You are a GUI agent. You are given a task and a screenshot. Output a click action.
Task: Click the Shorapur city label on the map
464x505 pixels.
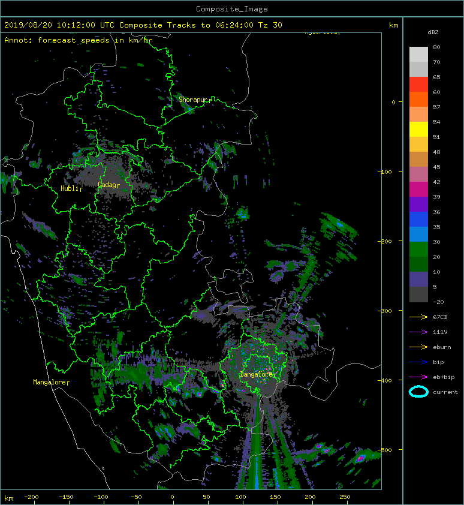(x=193, y=100)
